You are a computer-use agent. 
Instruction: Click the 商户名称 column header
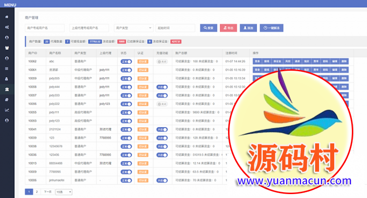click(55, 53)
